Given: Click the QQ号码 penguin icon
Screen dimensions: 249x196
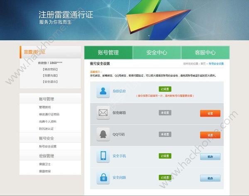Looking at the screenshot, I should tap(103, 134).
